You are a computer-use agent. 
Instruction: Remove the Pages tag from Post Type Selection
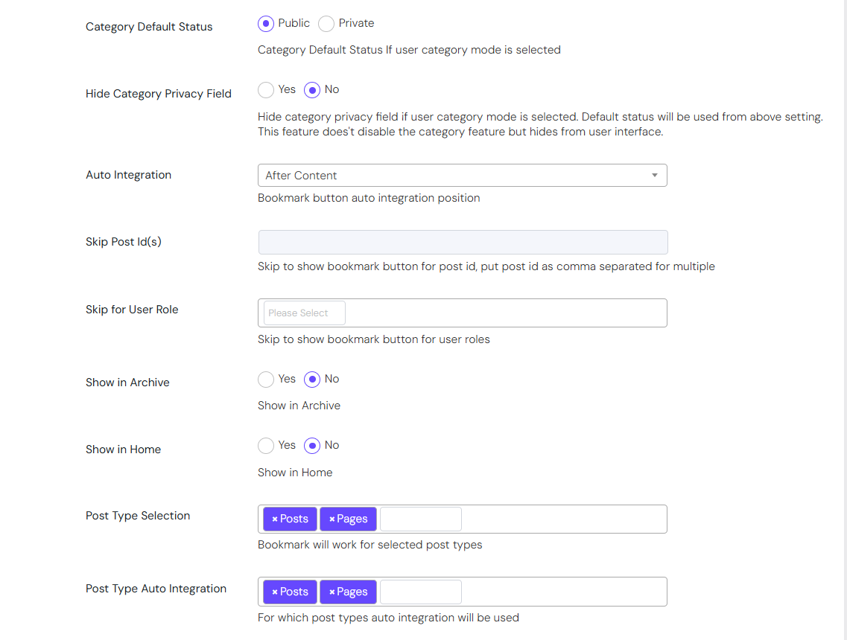pyautogui.click(x=331, y=519)
